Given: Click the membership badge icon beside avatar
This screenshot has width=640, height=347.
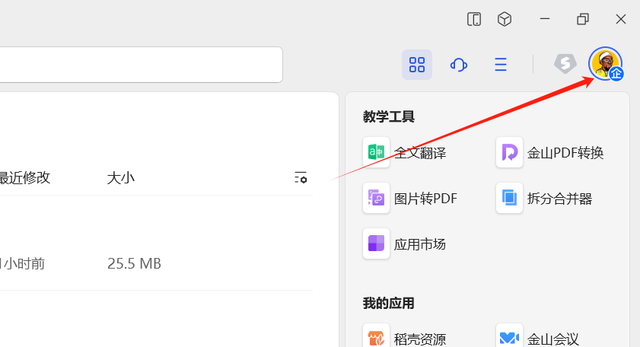Looking at the screenshot, I should click(565, 64).
